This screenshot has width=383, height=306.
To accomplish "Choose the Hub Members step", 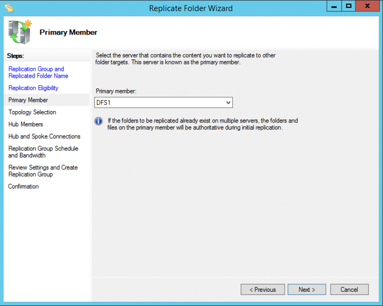I will click(26, 124).
